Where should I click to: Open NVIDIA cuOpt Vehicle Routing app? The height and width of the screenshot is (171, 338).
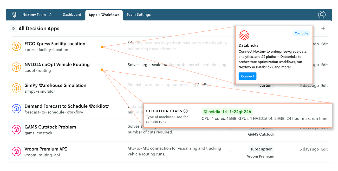57,64
